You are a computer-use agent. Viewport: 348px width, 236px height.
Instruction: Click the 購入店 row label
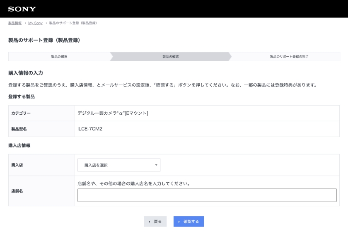pyautogui.click(x=17, y=165)
